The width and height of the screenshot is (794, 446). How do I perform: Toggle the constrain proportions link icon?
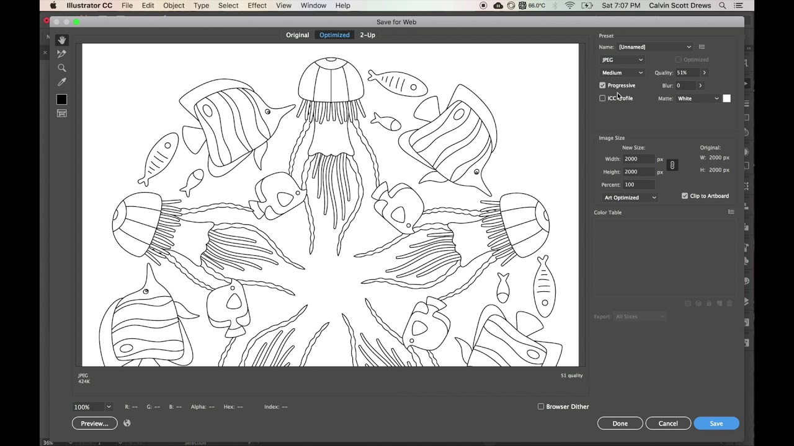672,165
